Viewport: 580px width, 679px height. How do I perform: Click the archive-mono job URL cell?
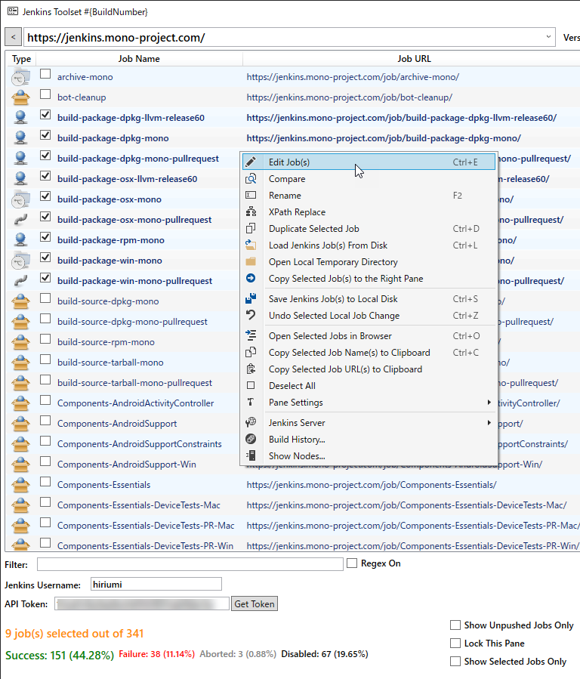pos(353,77)
